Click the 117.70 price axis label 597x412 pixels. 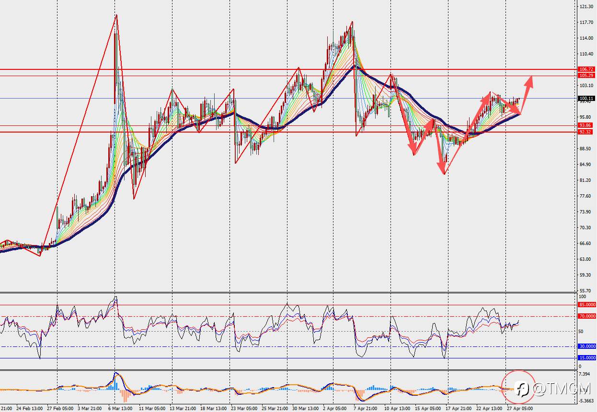586,22
